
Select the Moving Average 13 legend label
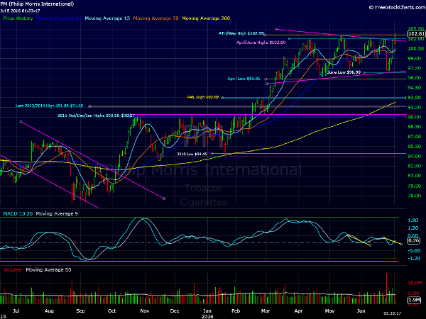107,18
